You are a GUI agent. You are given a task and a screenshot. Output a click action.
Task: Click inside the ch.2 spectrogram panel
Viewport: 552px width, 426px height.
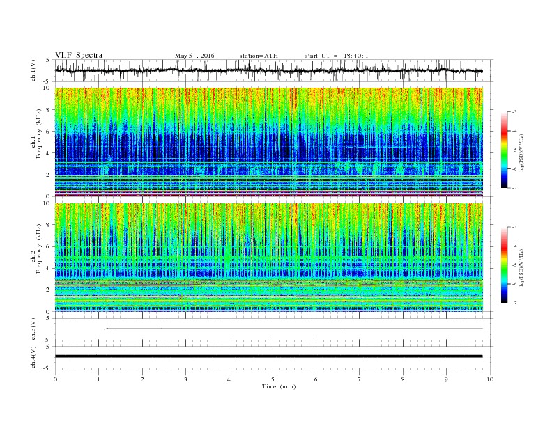(268, 258)
